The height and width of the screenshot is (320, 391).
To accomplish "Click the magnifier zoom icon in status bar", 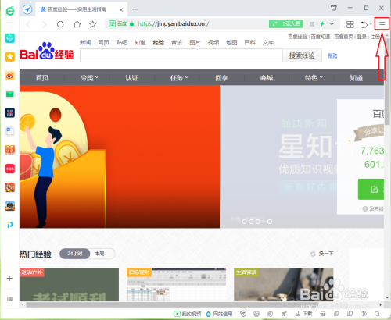I will [x=377, y=314].
